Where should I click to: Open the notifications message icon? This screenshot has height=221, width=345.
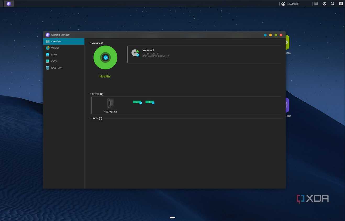point(316,4)
